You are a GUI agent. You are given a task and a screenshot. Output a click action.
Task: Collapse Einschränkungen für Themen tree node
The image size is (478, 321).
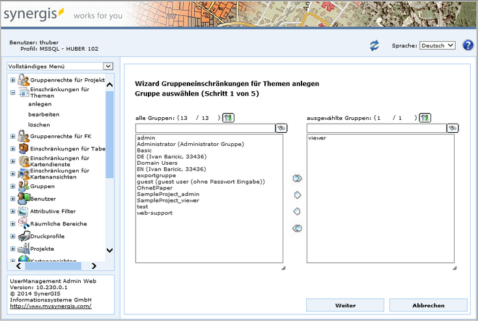[x=13, y=92]
